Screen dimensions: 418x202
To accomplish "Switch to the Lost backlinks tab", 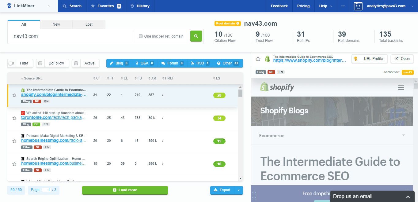I will [x=89, y=24].
